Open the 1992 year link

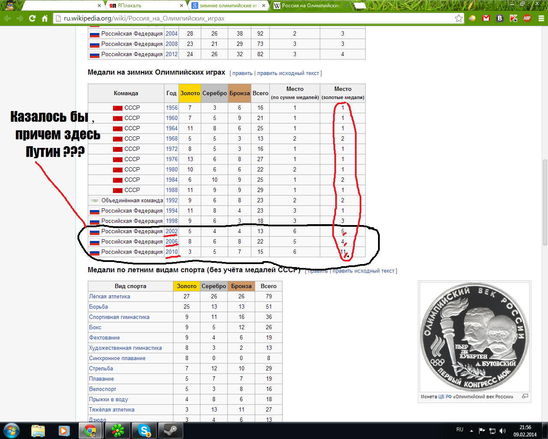pos(172,201)
